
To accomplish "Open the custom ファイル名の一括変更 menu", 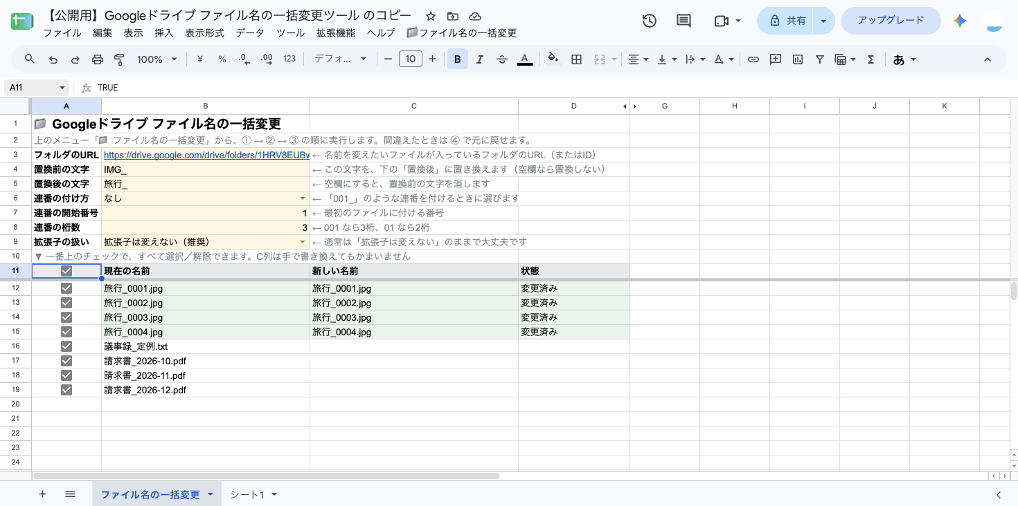I will [461, 32].
